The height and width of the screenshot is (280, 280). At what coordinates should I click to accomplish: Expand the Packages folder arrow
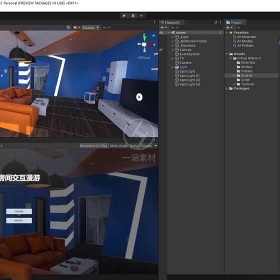[227, 88]
